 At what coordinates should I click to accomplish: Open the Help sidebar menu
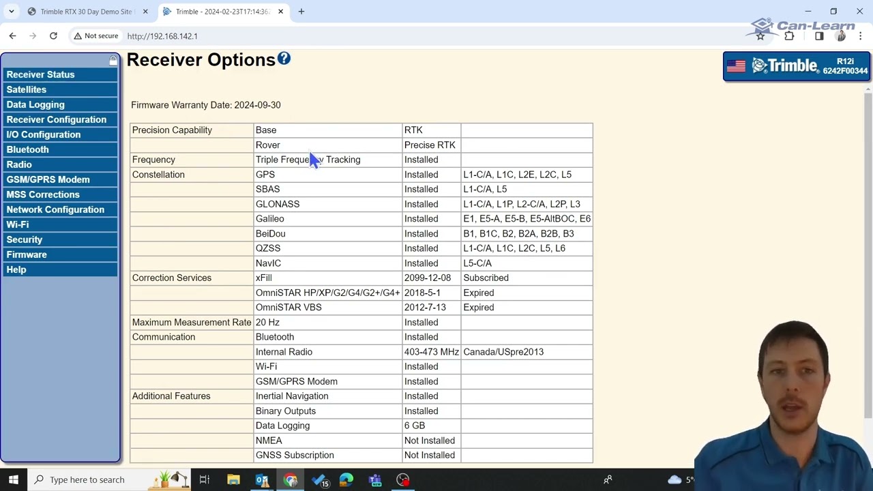60,269
